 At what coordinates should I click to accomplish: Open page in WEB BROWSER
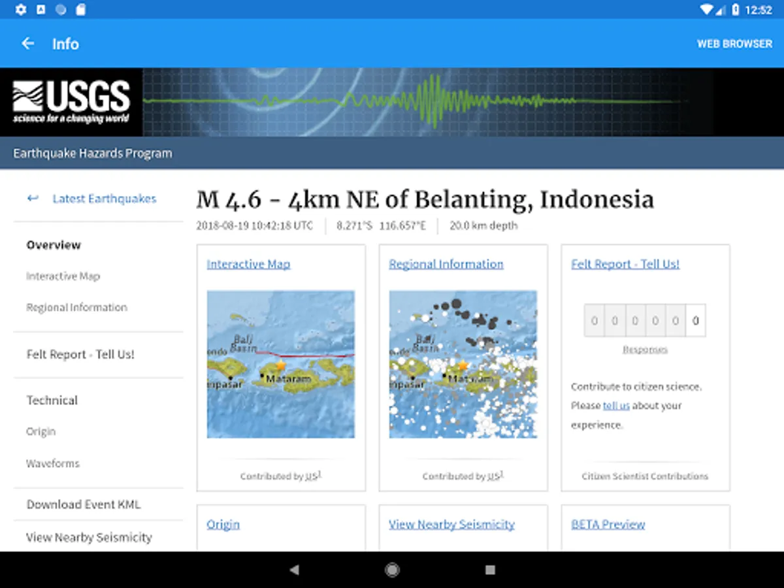[x=734, y=44]
